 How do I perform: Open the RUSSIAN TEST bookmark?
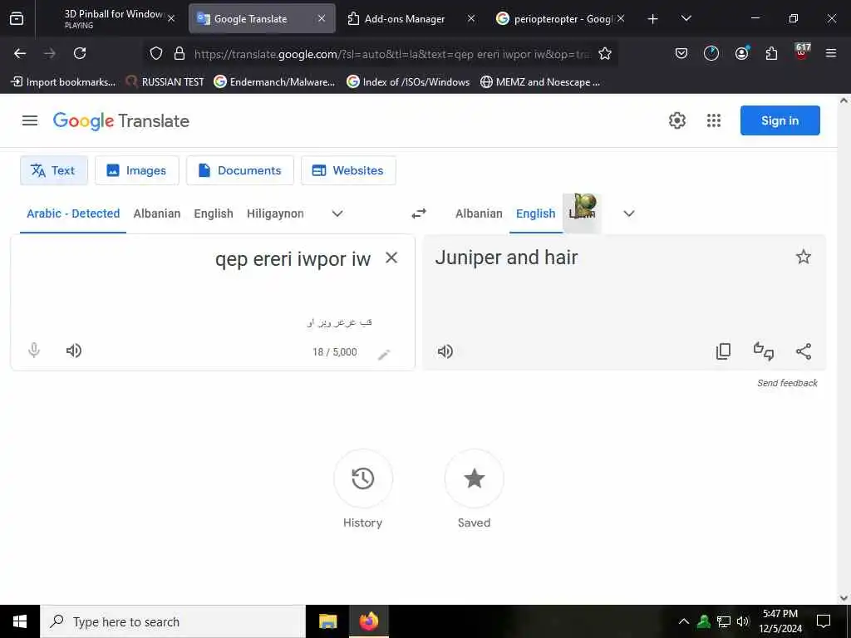click(165, 82)
